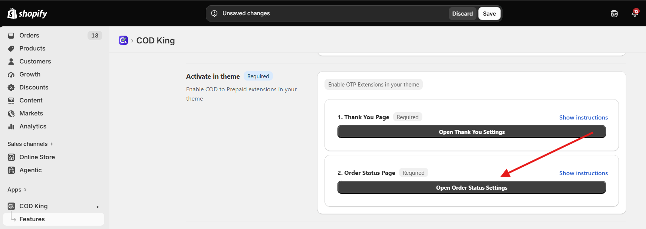Click the Activate in theme heading

(213, 76)
